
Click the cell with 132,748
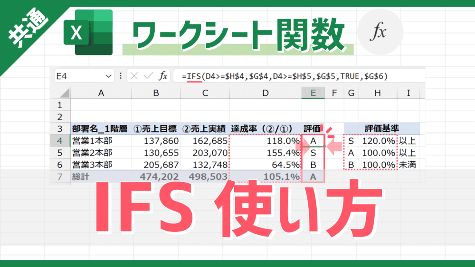tap(205, 165)
